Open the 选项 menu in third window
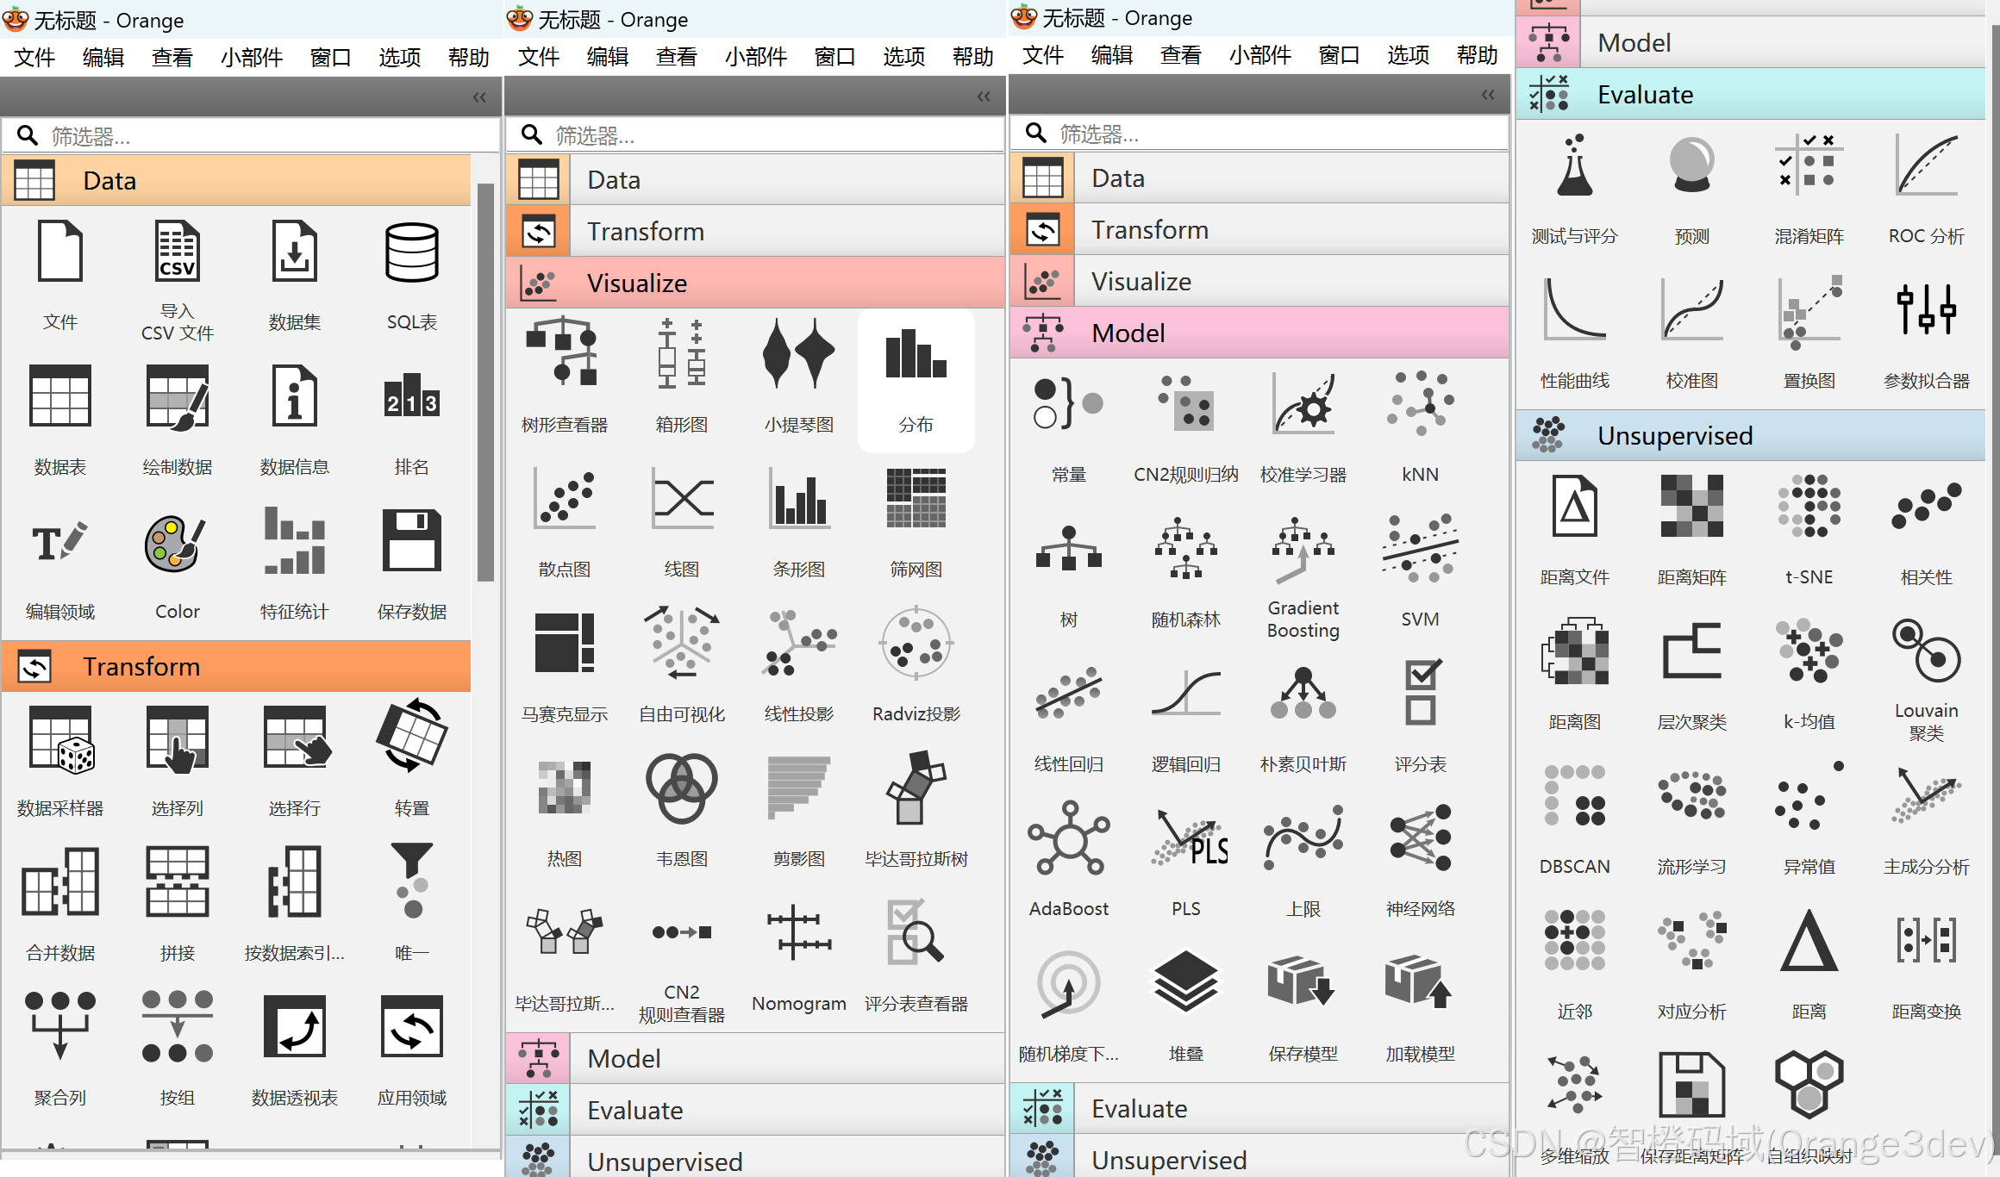 tap(1408, 56)
